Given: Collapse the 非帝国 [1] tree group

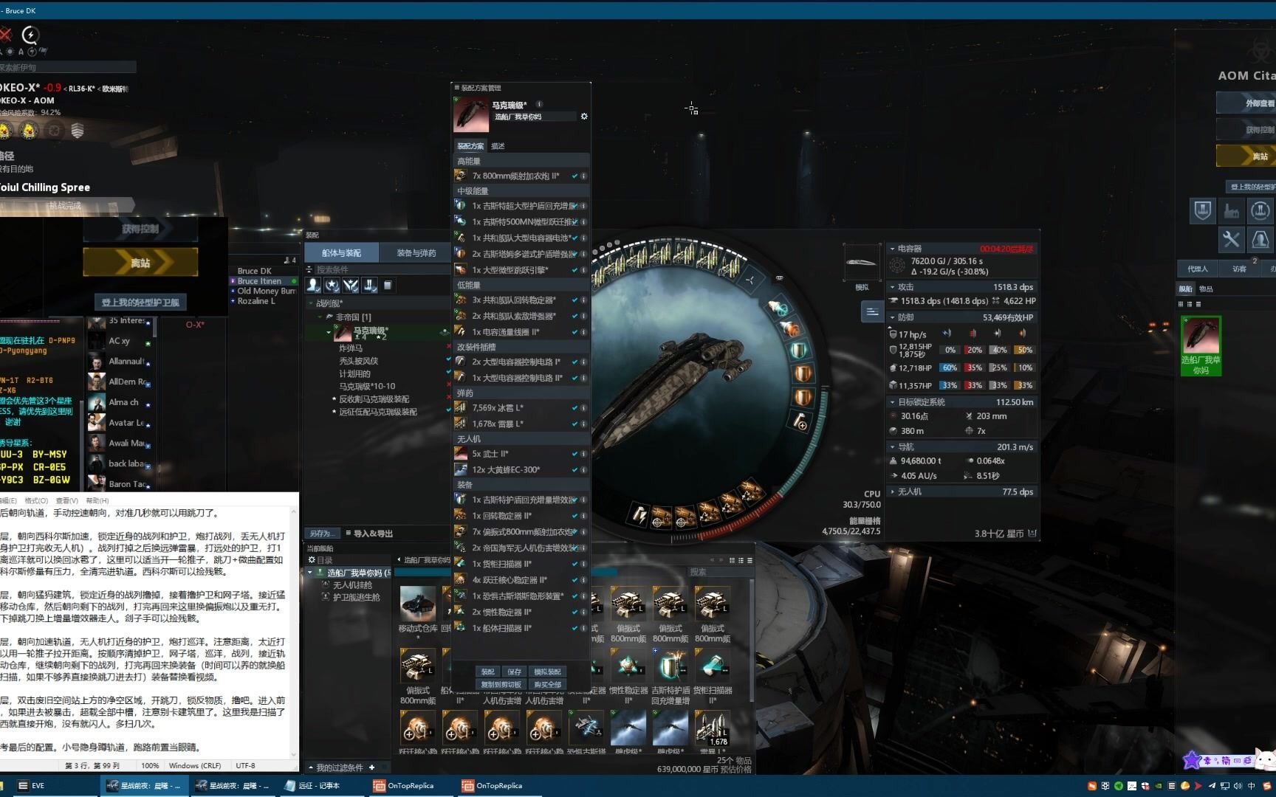Looking at the screenshot, I should click(320, 317).
